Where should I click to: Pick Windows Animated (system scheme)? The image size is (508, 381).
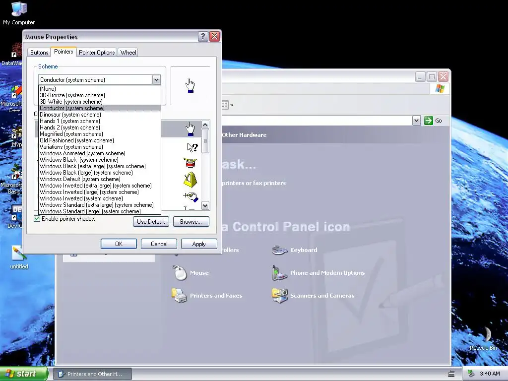click(x=99, y=153)
